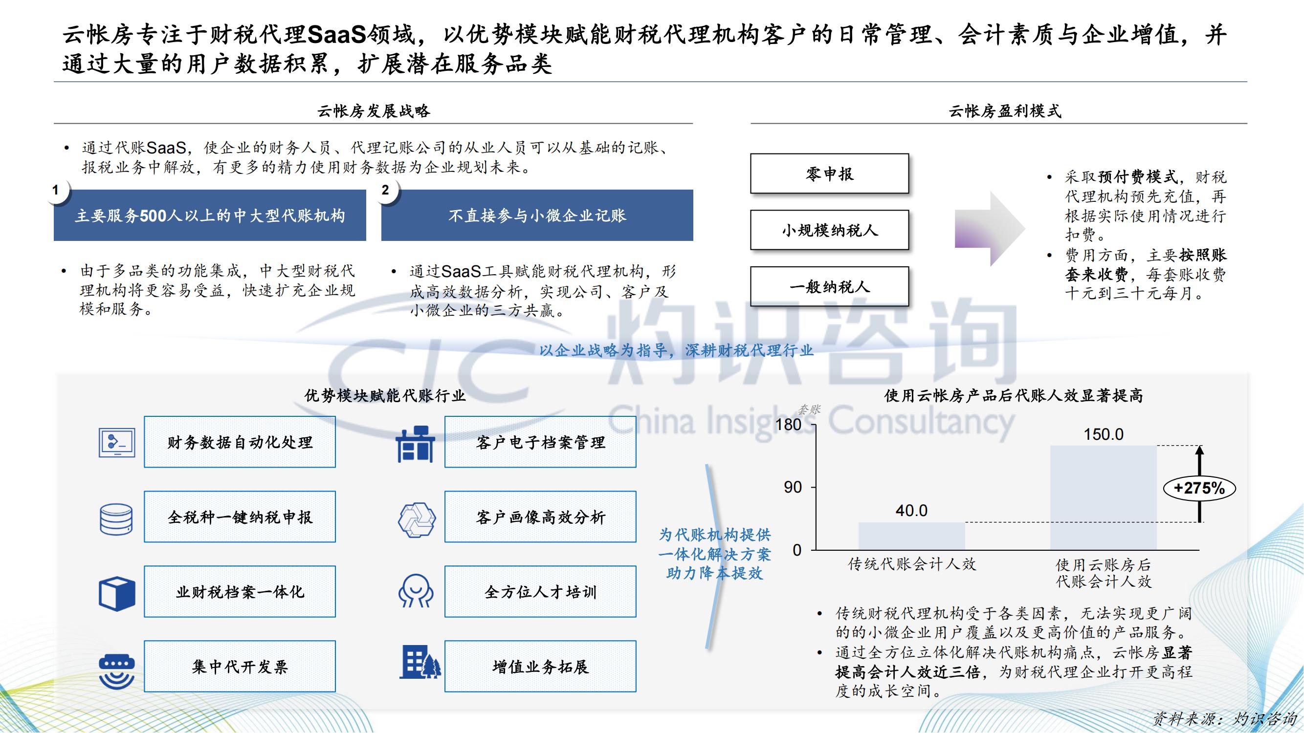Click the 小规模纳税人 box
Screen dimensions: 1304x733
(830, 230)
